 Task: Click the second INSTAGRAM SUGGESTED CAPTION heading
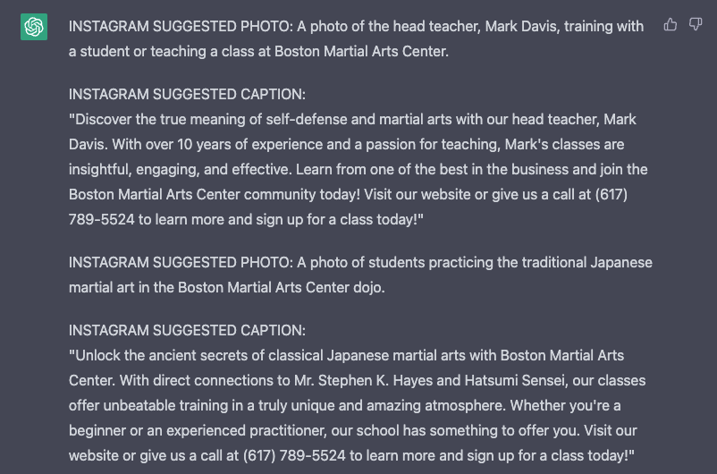[x=187, y=330]
